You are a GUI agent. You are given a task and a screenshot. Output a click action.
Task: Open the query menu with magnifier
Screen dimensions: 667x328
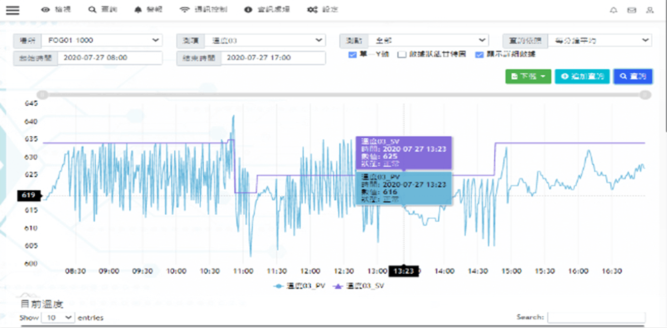[102, 10]
